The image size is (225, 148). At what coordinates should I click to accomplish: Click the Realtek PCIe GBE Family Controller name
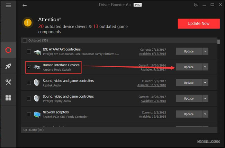pyautogui.click(x=65, y=117)
